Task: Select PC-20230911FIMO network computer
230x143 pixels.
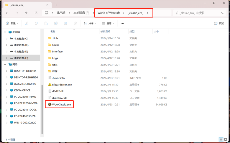Action: point(25,97)
